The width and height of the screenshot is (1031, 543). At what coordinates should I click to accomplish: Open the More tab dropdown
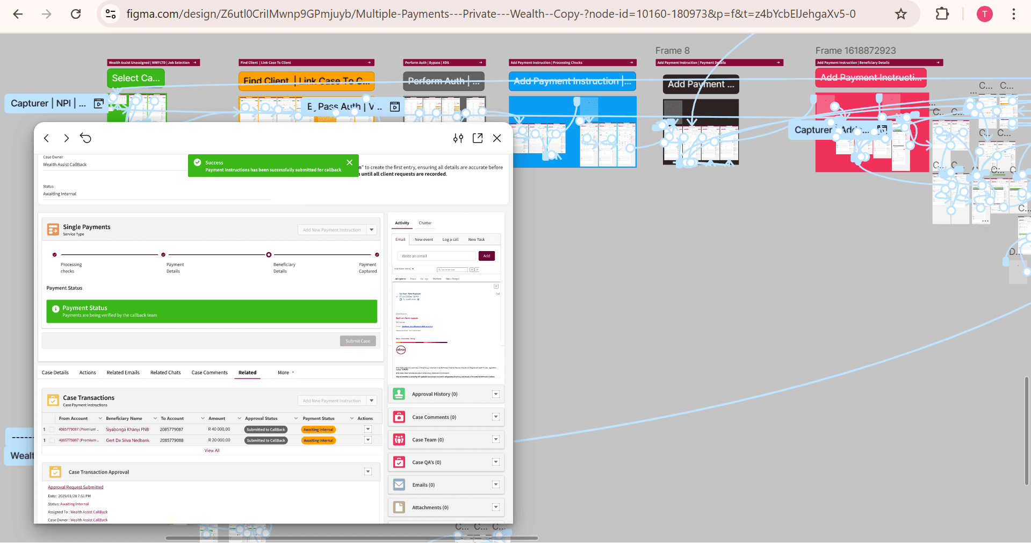click(x=286, y=373)
